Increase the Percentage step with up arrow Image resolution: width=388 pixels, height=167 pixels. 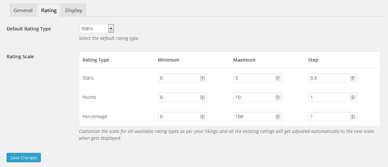coord(353,115)
